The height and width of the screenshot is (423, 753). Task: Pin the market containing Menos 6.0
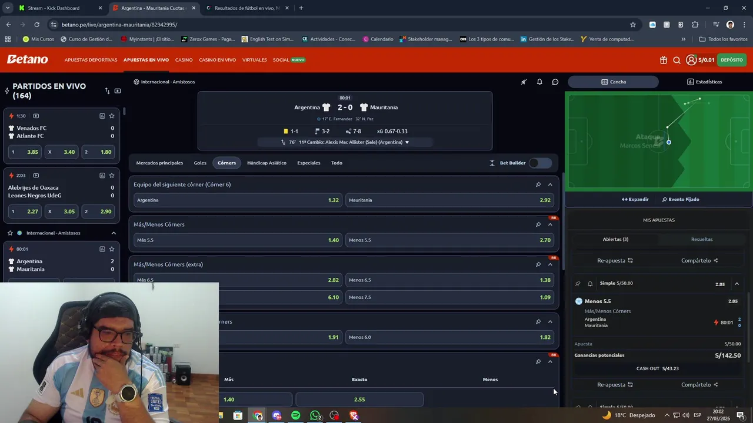(538, 322)
